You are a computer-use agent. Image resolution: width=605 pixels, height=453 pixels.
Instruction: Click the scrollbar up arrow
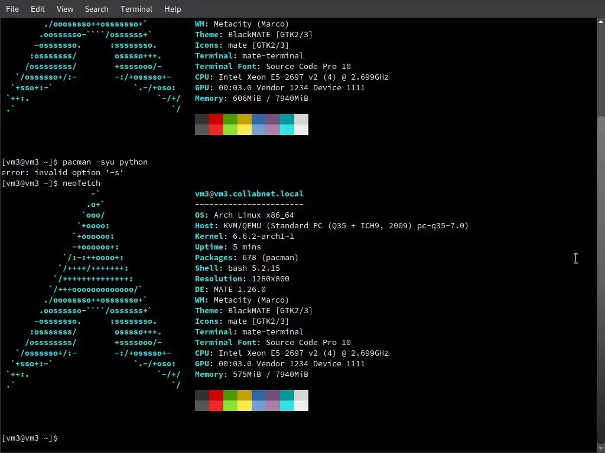tap(601, 22)
